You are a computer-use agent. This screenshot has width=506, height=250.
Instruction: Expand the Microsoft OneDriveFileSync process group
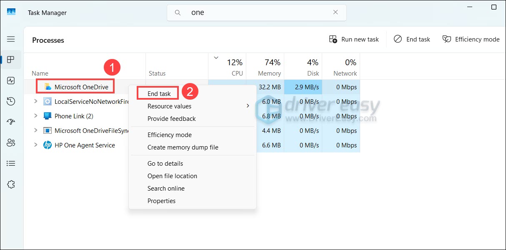36,131
